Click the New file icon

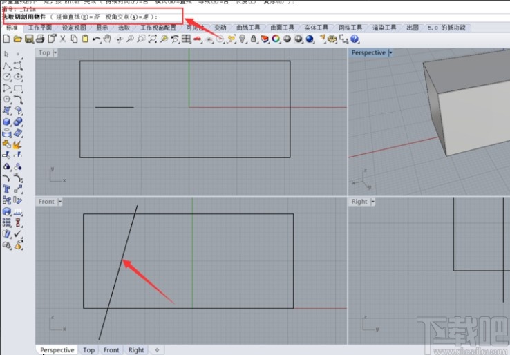point(6,39)
